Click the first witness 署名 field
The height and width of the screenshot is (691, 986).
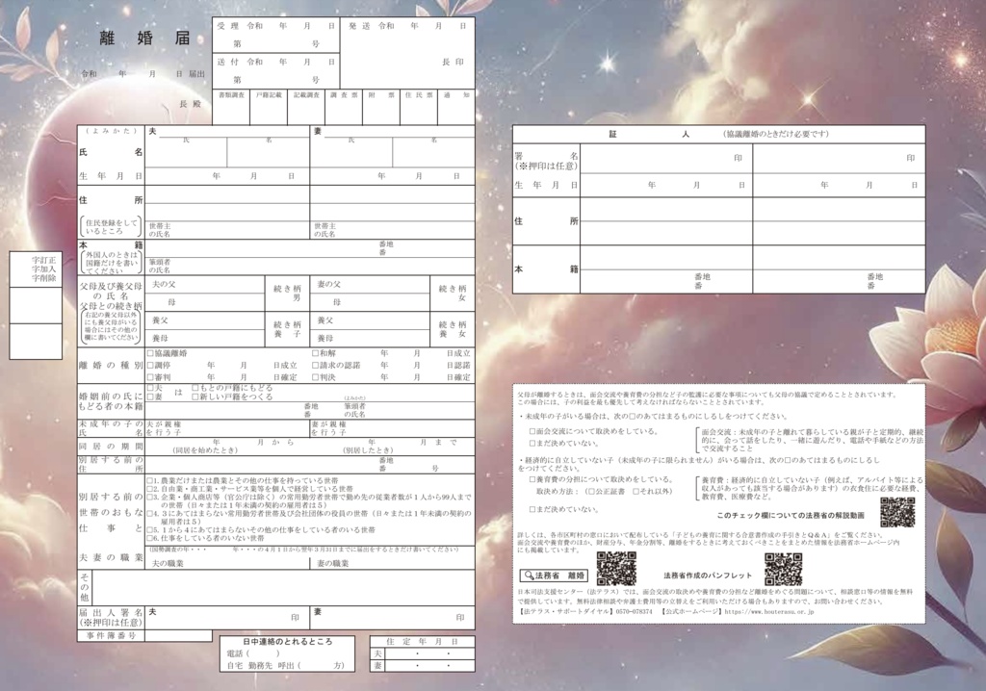[x=666, y=159]
